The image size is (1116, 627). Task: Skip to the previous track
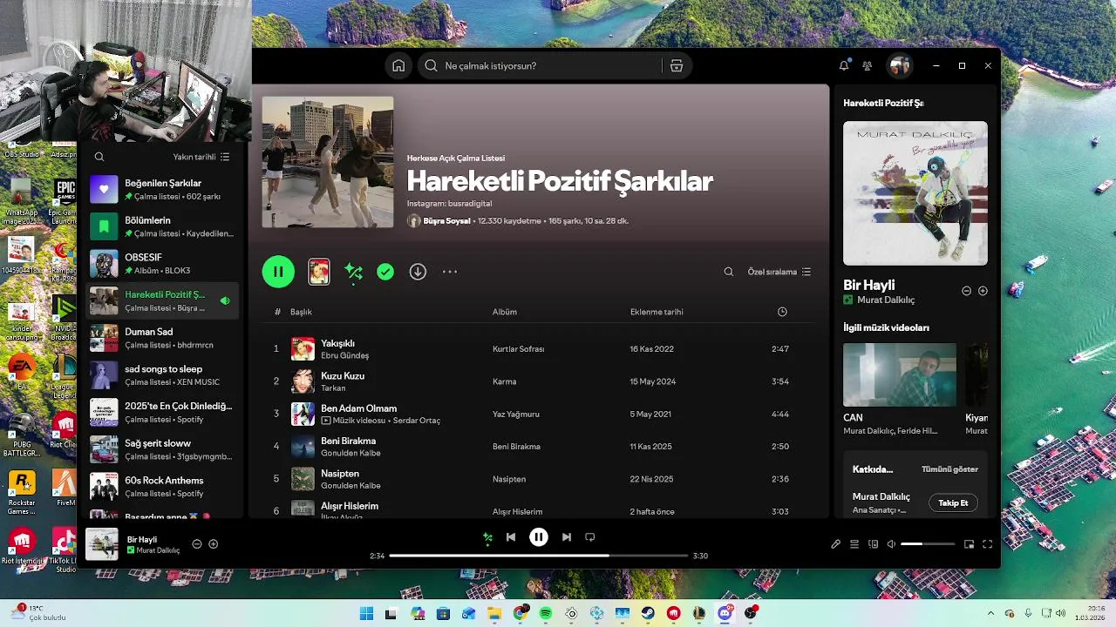pos(511,537)
